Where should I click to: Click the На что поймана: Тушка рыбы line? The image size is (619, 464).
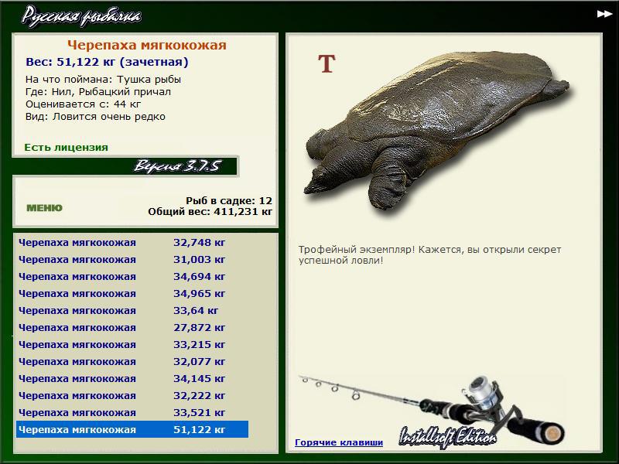(x=103, y=80)
